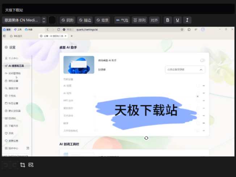The height and width of the screenshot is (177, 236).
Task: Close the 天极下载站 text overlay with its X
Action: click(198, 96)
